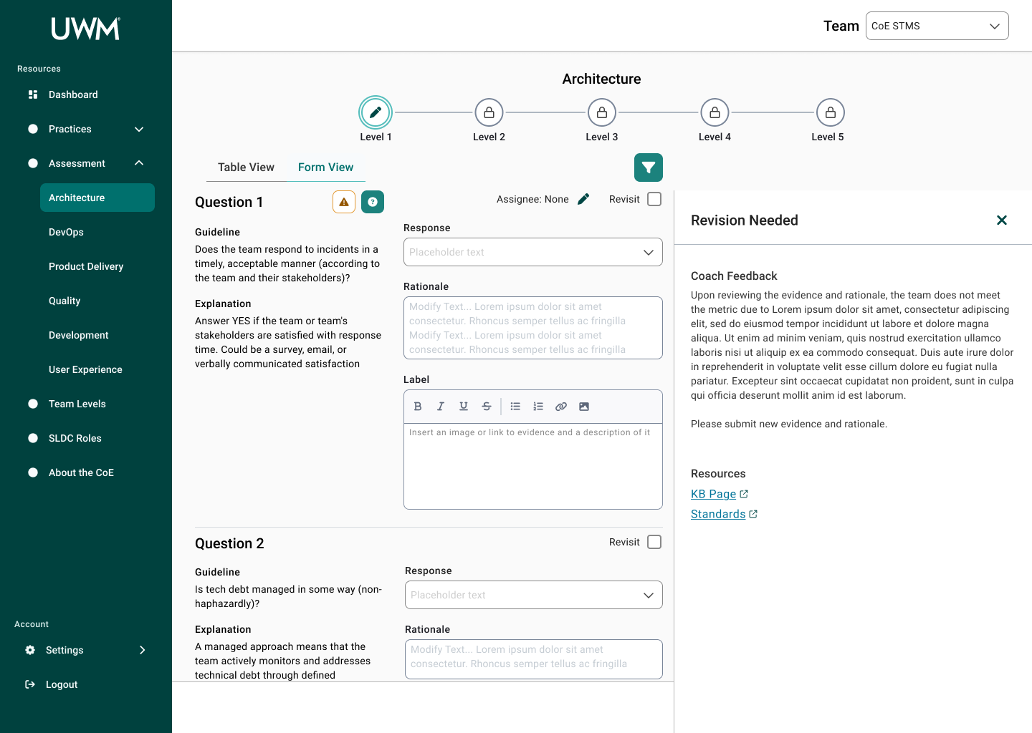The height and width of the screenshot is (733, 1032).
Task: Click the Practices label
Action: click(70, 129)
